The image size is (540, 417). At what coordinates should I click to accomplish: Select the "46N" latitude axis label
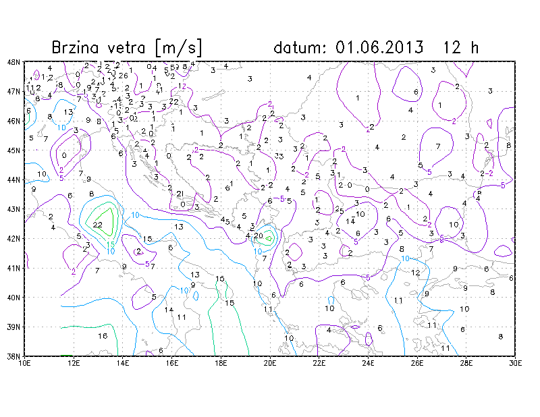(13, 121)
